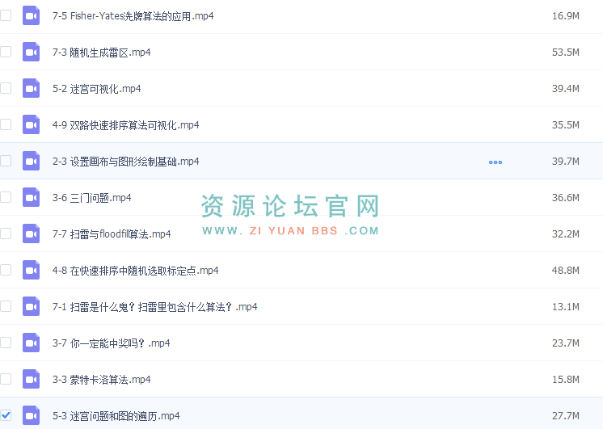Click size value 36.6M
603x429 pixels.
point(566,198)
